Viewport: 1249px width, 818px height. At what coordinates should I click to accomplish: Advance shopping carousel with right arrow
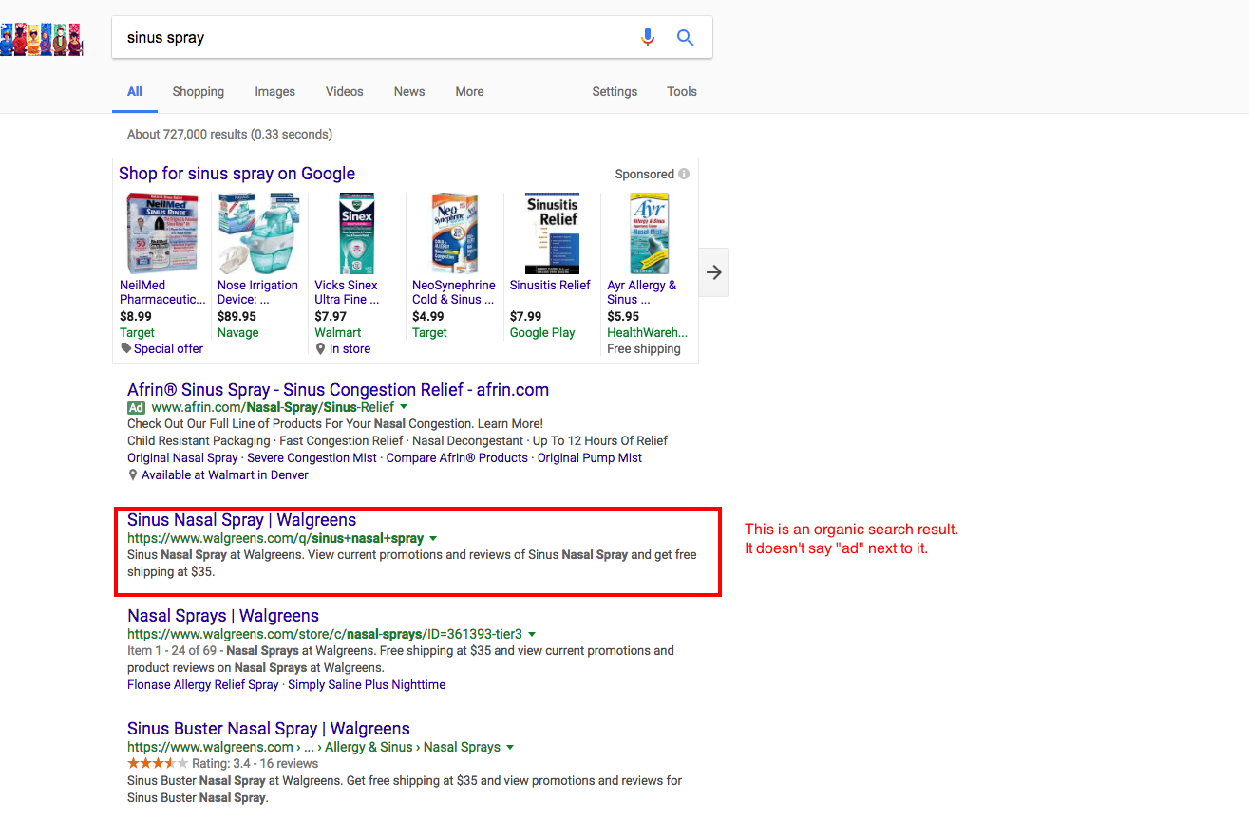click(714, 272)
